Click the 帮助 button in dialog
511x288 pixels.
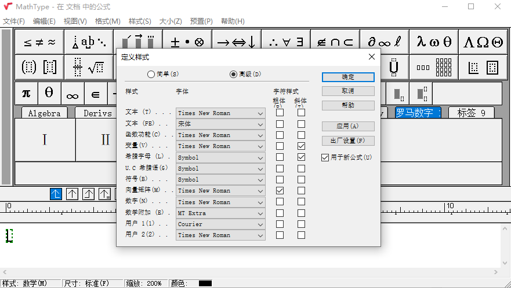click(348, 105)
